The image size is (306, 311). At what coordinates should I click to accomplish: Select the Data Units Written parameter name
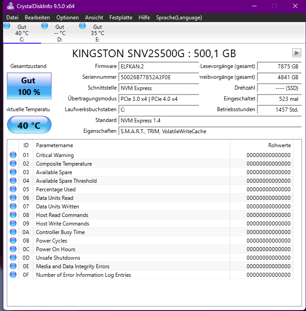58,207
